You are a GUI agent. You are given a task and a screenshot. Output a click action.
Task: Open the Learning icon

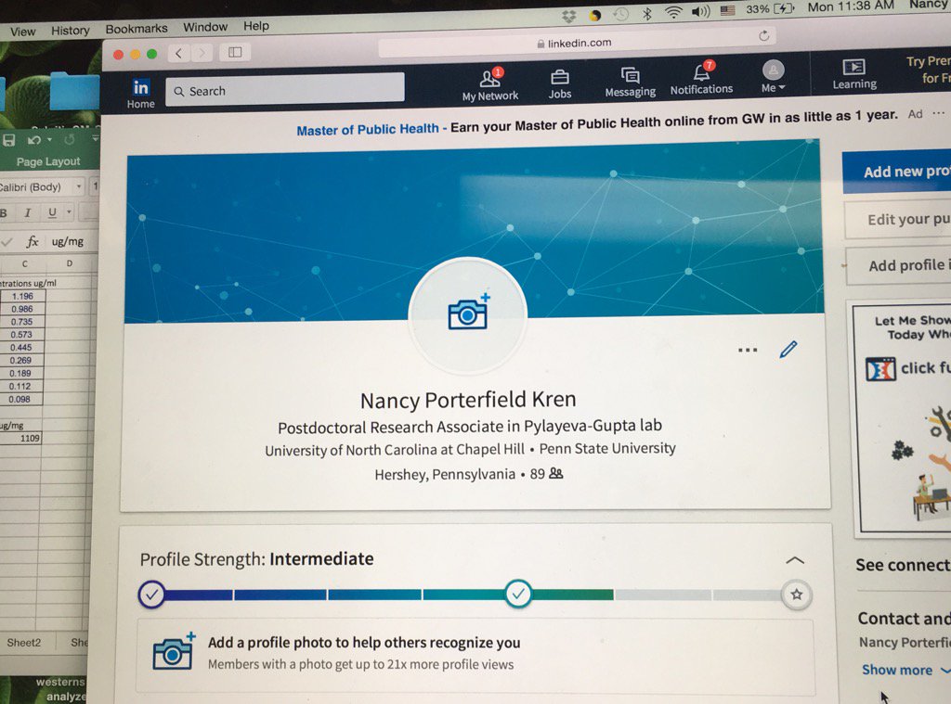[854, 74]
